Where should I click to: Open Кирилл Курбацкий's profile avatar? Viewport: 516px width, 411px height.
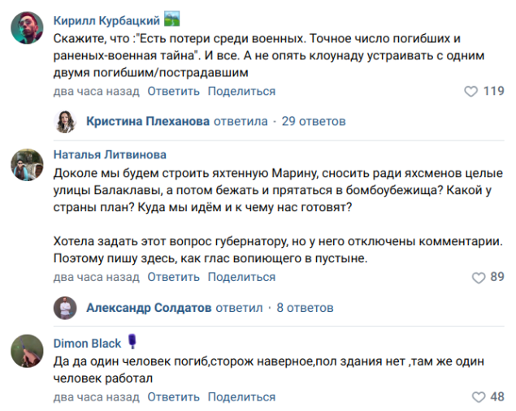[x=27, y=28]
